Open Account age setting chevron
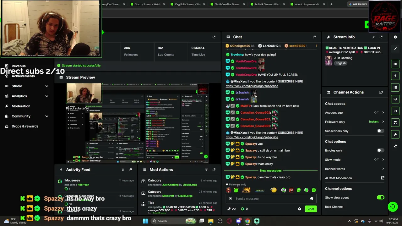Image resolution: width=402 pixels, height=226 pixels. pyautogui.click(x=383, y=112)
